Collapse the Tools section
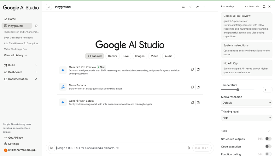The width and height of the screenshot is (275, 156). 269,131
